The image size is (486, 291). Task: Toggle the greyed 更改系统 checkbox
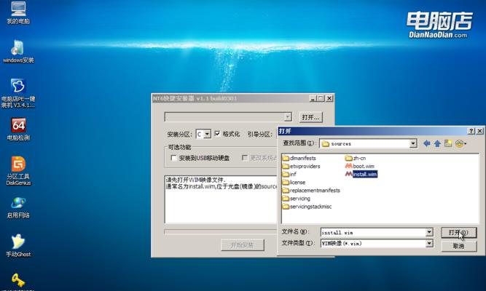245,158
